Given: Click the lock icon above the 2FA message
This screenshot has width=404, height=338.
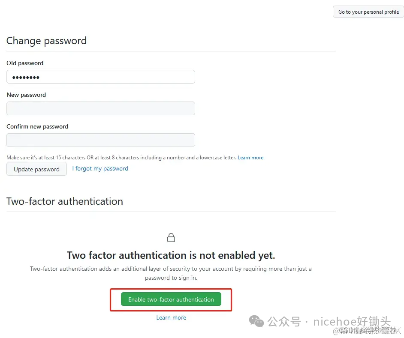Looking at the screenshot, I should 171,237.
